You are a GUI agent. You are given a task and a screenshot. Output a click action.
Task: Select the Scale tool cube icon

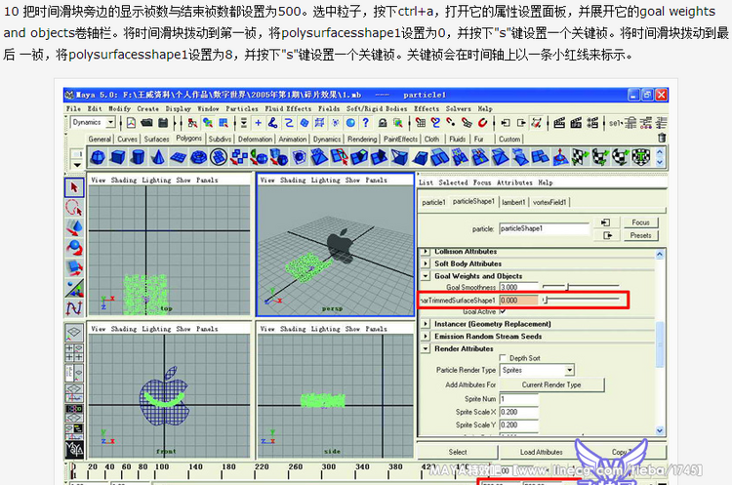[74, 268]
